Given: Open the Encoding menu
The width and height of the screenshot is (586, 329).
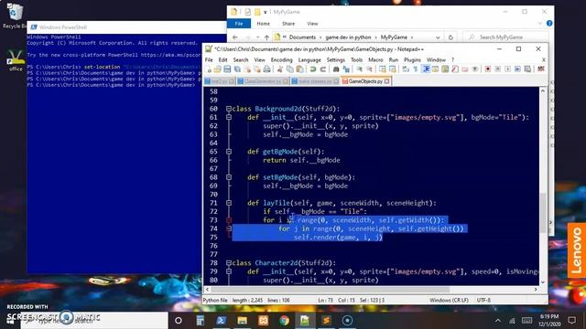Looking at the screenshot, I should click(x=281, y=59).
